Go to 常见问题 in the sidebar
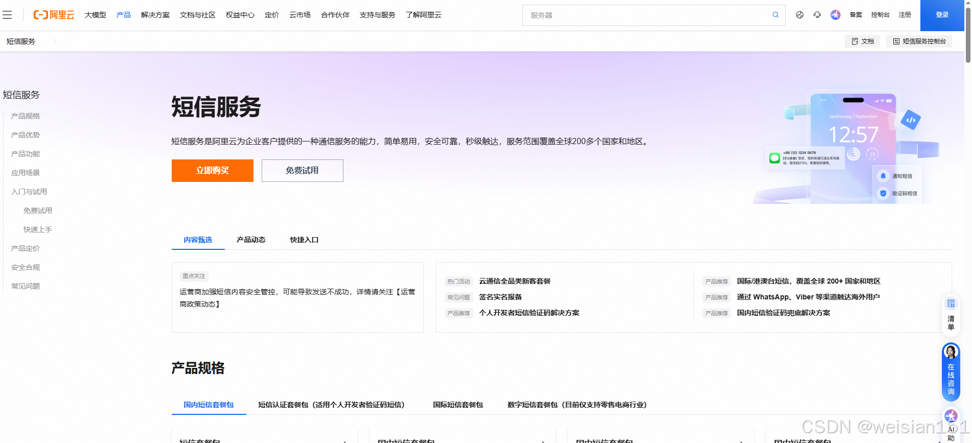This screenshot has width=972, height=443. (x=26, y=286)
